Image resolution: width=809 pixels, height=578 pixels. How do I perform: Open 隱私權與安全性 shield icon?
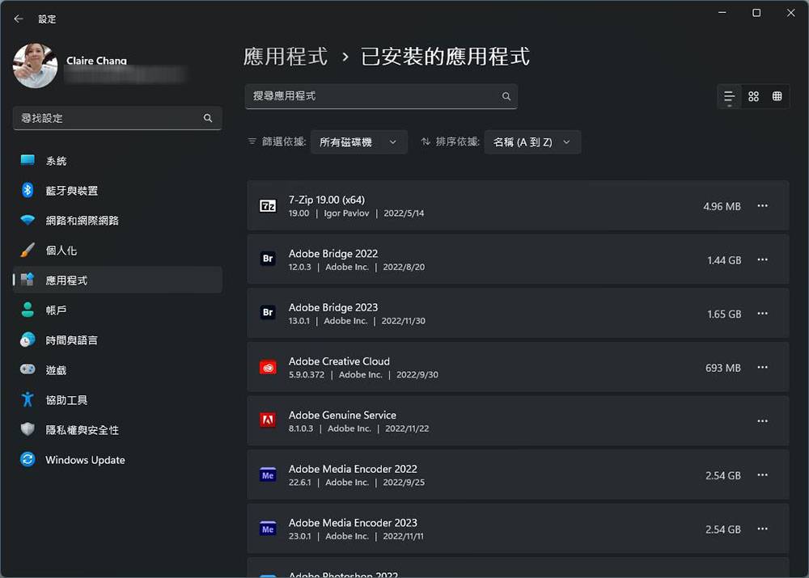pyautogui.click(x=26, y=429)
